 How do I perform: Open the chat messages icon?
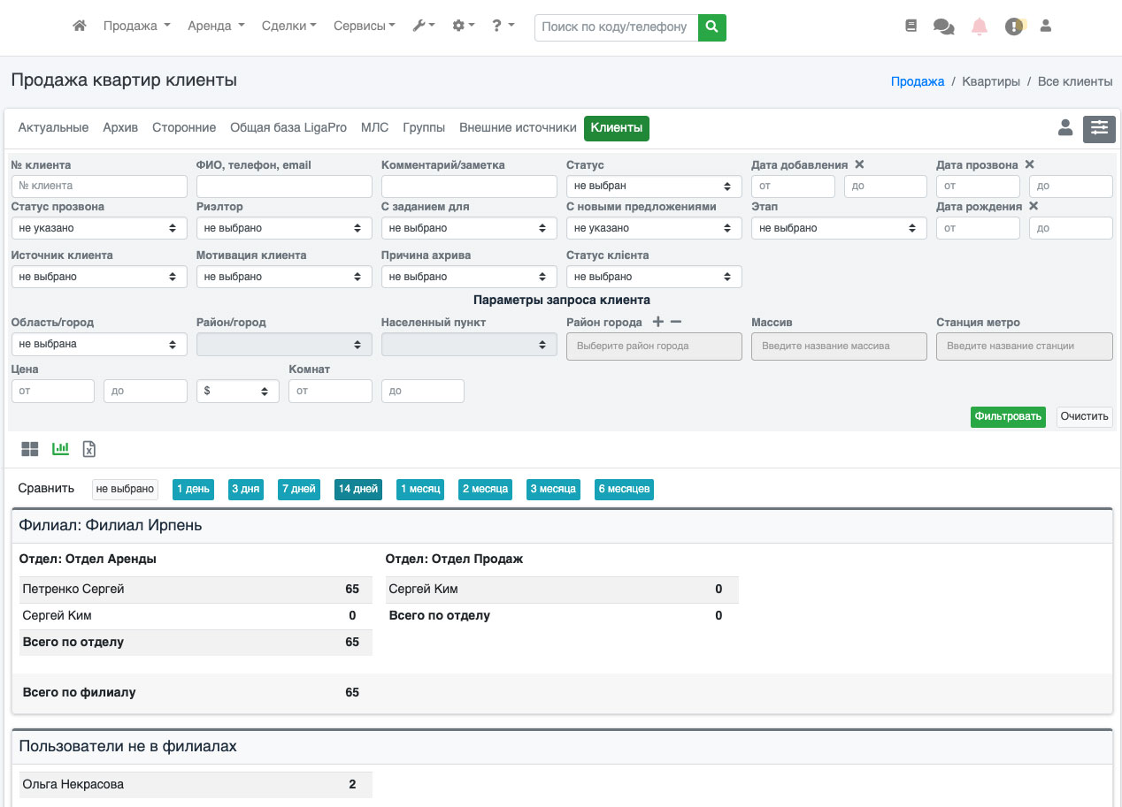(943, 27)
